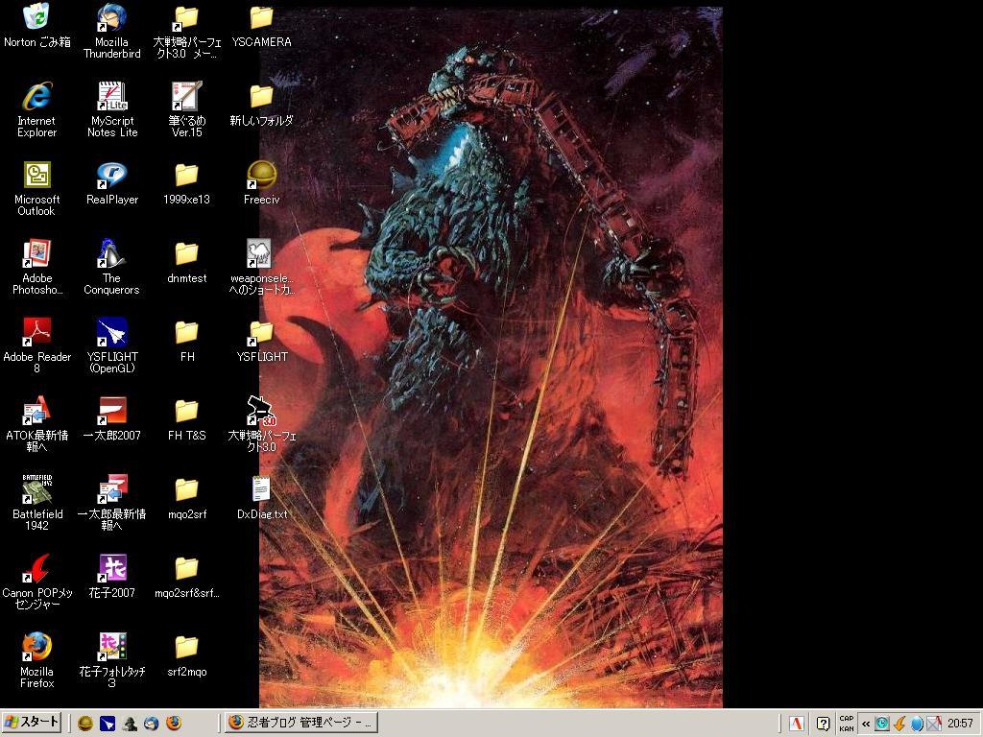Launch Freeciv desktop shortcut
Viewport: 983px width, 737px height.
tap(261, 183)
